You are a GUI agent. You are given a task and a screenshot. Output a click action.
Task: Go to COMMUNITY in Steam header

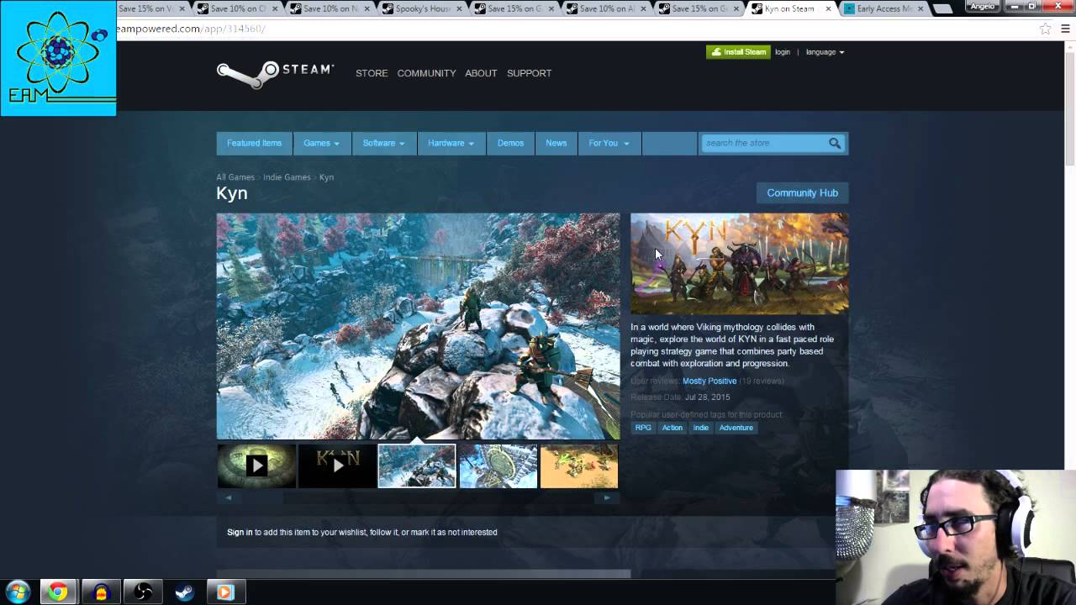pyautogui.click(x=426, y=73)
